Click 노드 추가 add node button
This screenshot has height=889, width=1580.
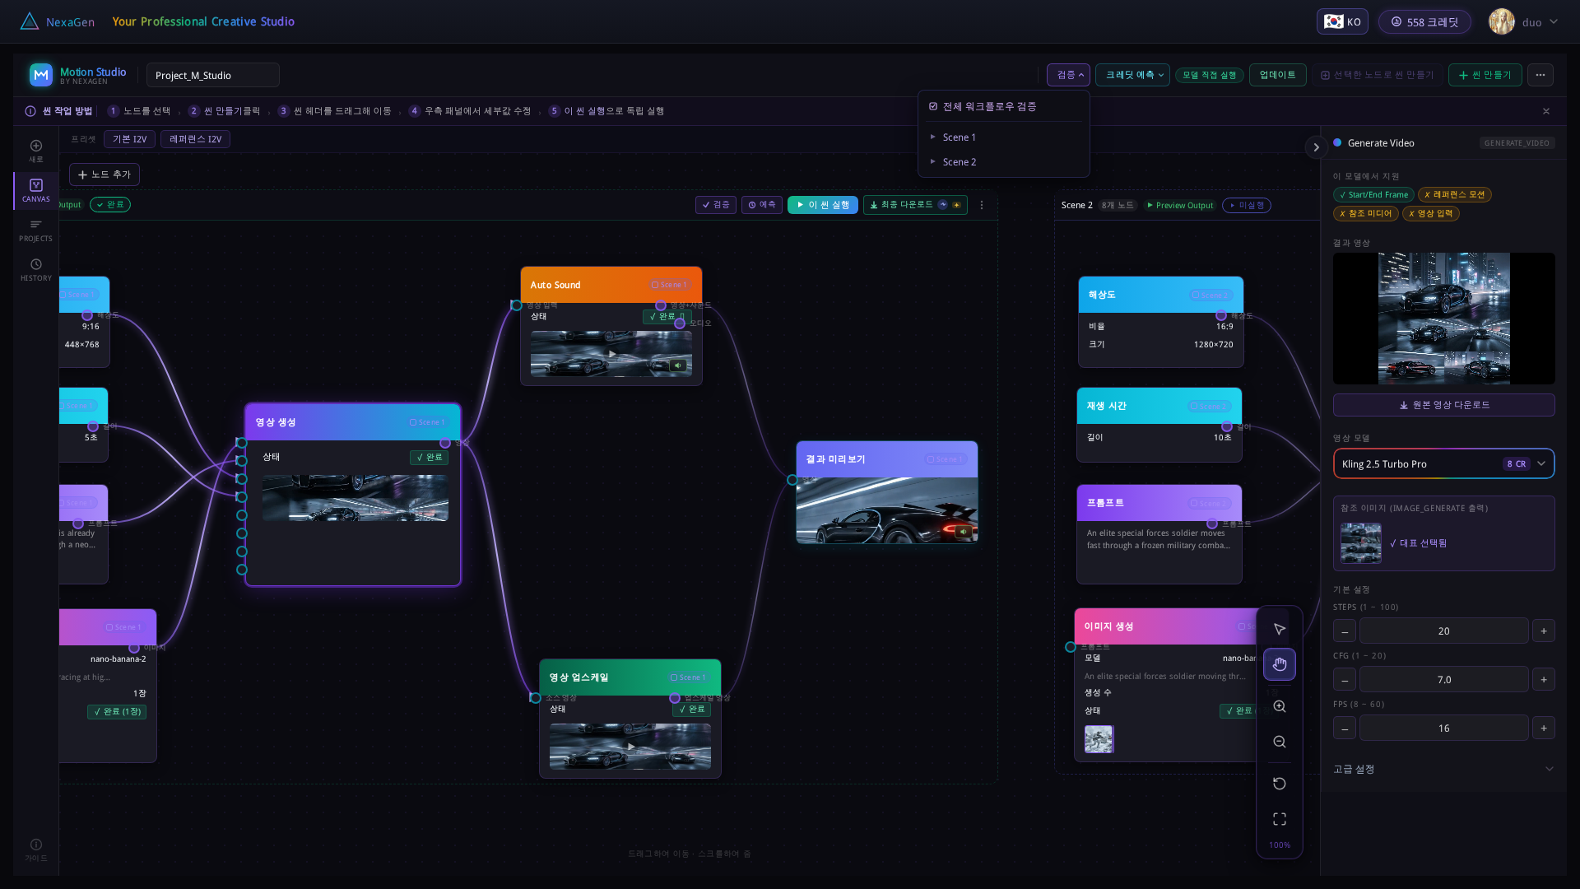point(105,175)
